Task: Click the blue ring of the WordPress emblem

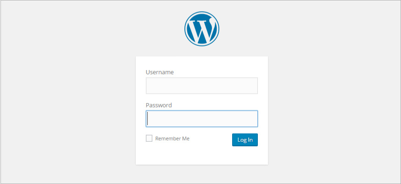Action: 202,12
